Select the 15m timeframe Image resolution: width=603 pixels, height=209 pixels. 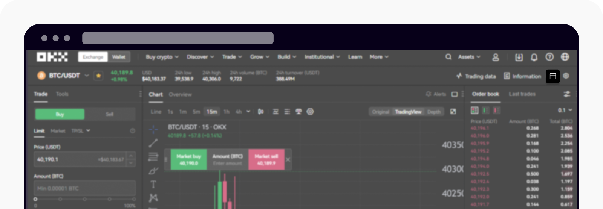pos(212,112)
